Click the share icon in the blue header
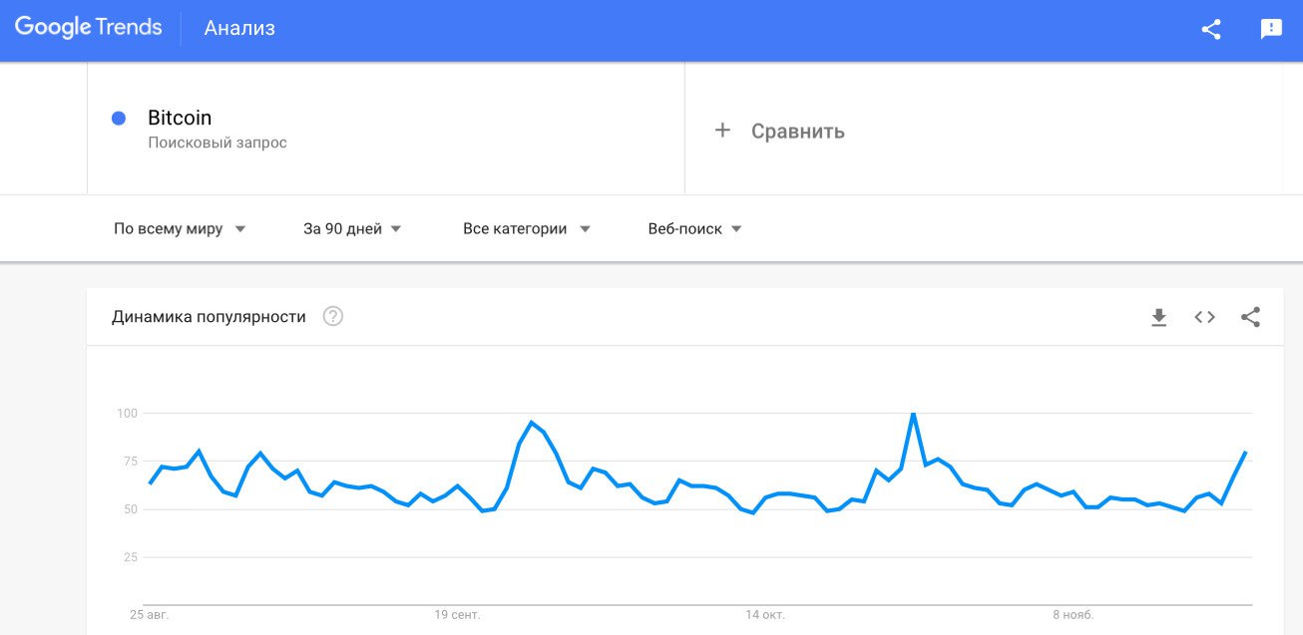The image size is (1303, 635). (x=1211, y=29)
